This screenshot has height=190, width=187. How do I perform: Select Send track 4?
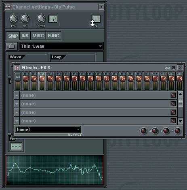[x=179, y=81]
